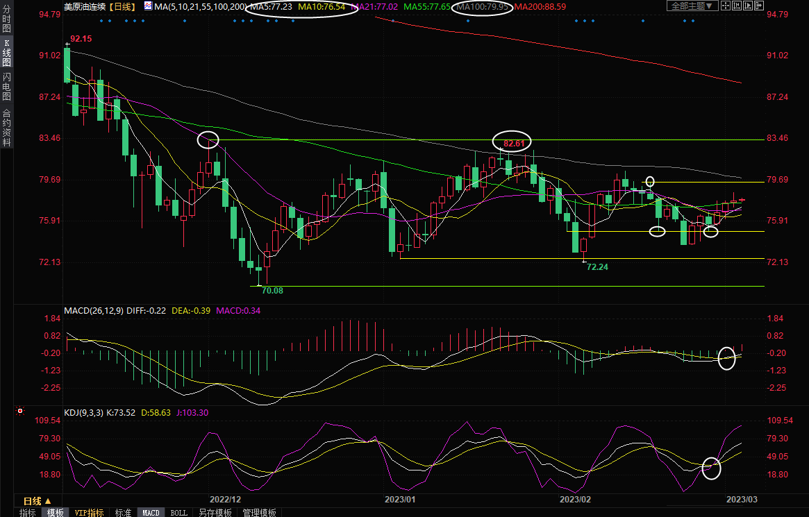Click a blue news dot above candles
The height and width of the screenshot is (517, 809).
coord(101,21)
